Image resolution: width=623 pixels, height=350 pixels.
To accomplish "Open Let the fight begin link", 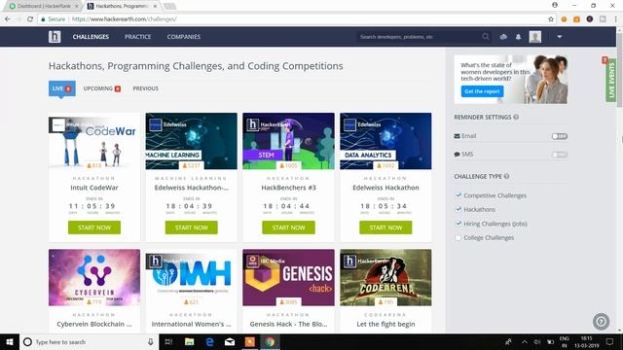I will pos(385,324).
